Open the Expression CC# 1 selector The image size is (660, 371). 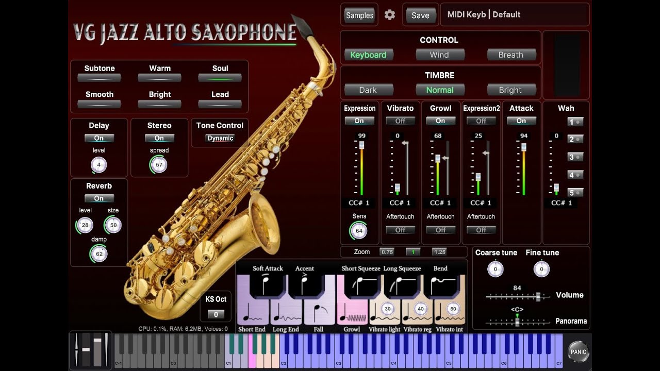coord(359,203)
